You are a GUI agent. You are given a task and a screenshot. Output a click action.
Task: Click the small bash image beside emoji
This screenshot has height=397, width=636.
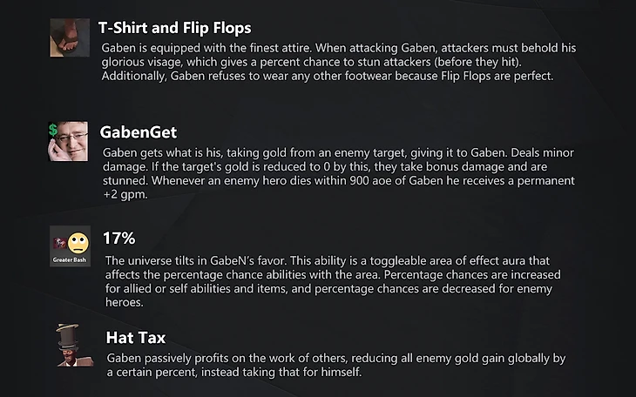60,243
